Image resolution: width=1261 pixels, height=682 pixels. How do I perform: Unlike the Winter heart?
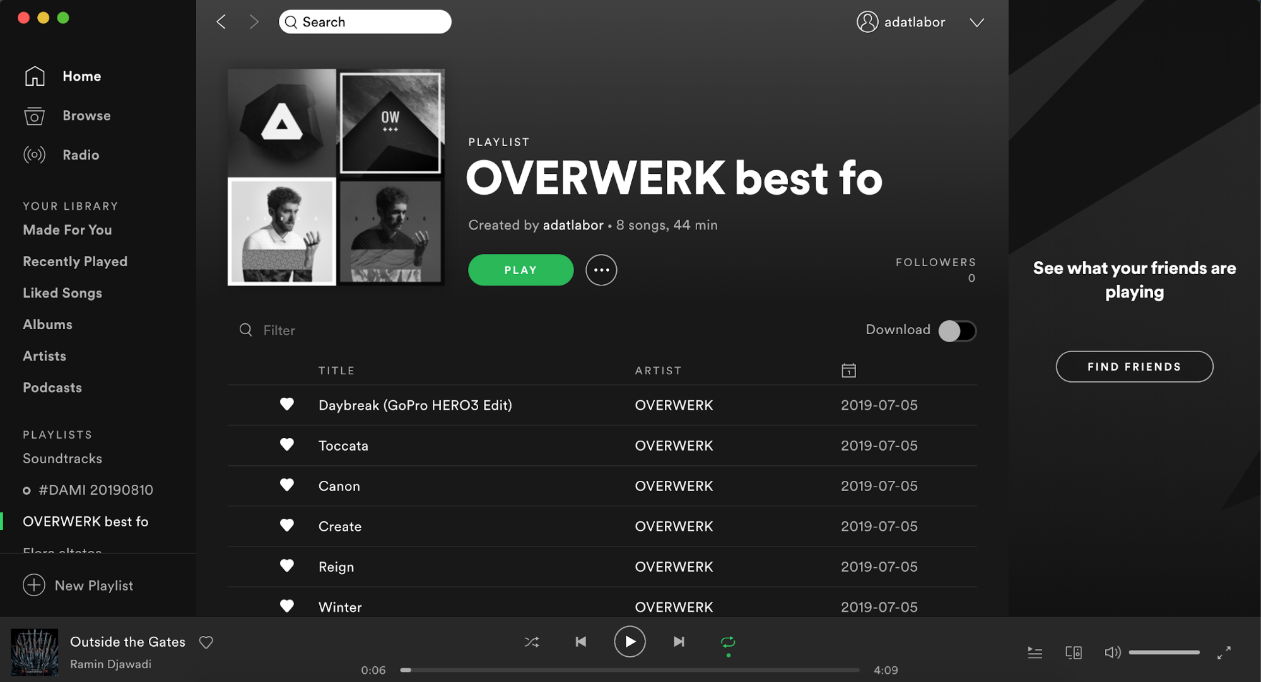287,606
